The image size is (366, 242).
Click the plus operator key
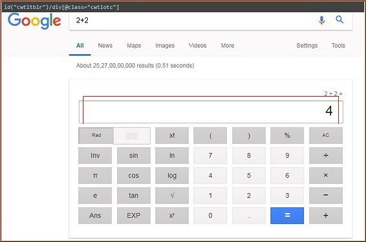pos(326,216)
